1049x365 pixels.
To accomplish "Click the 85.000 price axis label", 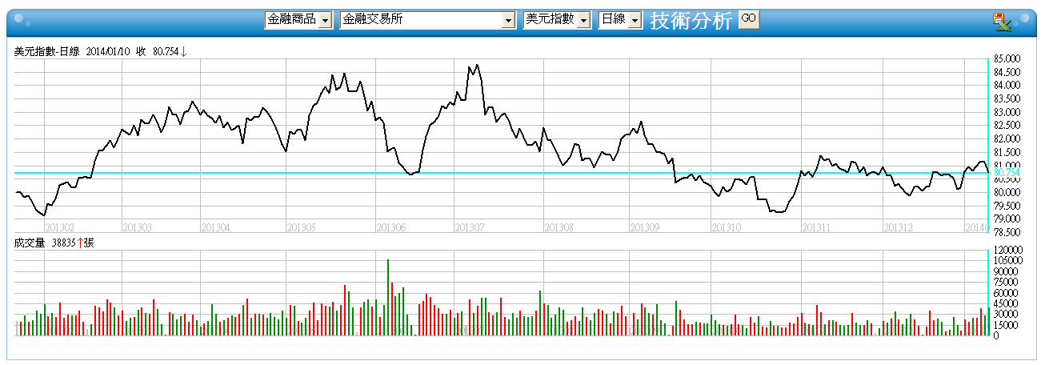I will pyautogui.click(x=1007, y=59).
